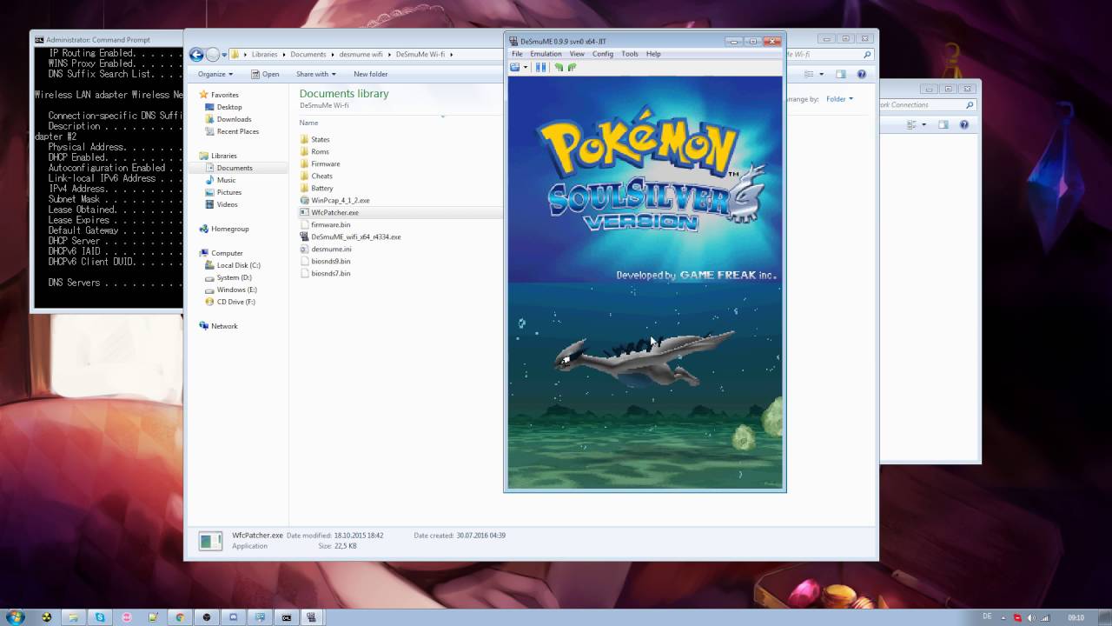Toggle preview pane in Network Connections window

point(943,125)
